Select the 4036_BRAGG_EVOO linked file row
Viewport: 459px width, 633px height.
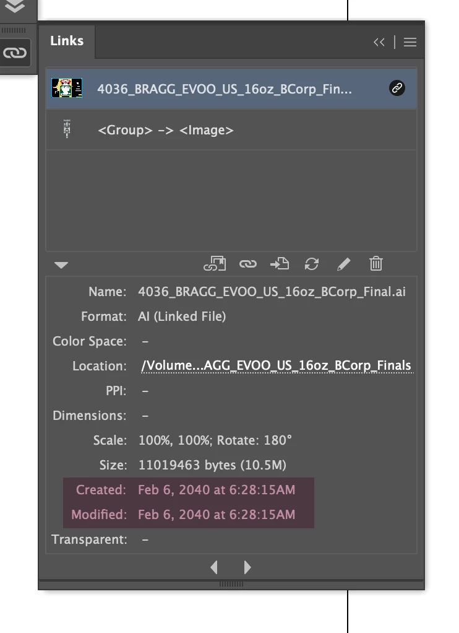(x=231, y=89)
